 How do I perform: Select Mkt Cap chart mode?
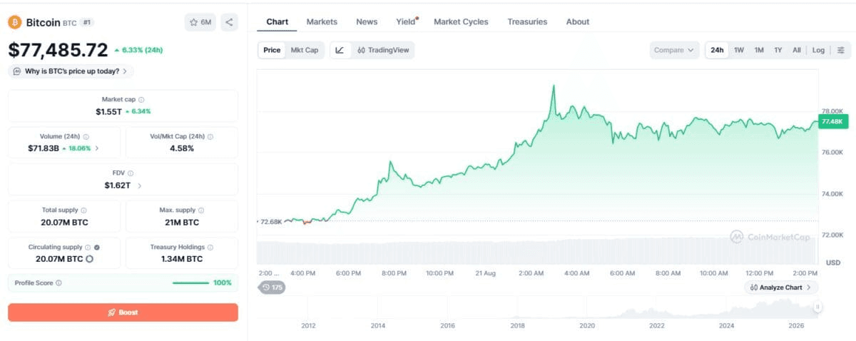pyautogui.click(x=305, y=50)
